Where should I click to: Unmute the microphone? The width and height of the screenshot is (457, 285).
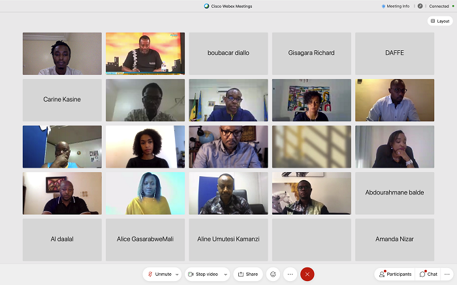coord(160,274)
